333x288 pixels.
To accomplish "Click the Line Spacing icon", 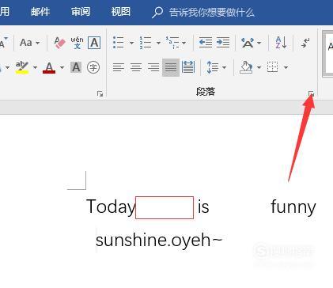I will click(213, 67).
